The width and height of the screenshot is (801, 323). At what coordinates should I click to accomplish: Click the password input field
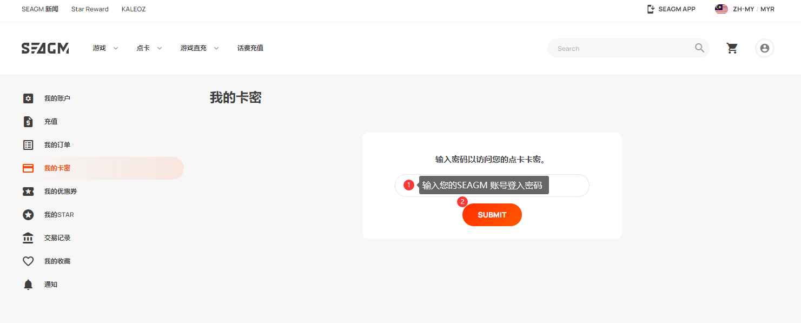[492, 186]
